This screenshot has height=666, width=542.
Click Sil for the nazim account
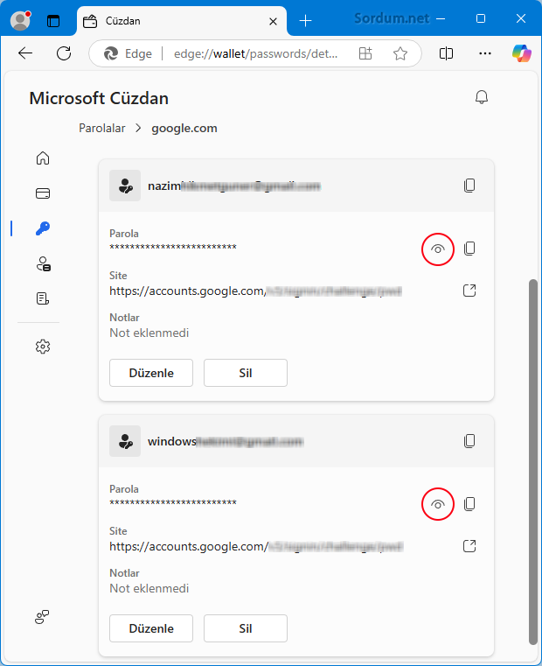[246, 373]
